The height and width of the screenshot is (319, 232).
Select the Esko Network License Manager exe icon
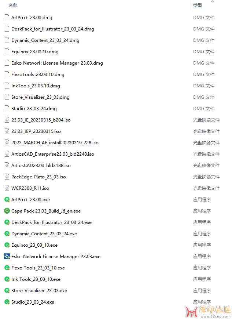(x=7, y=256)
